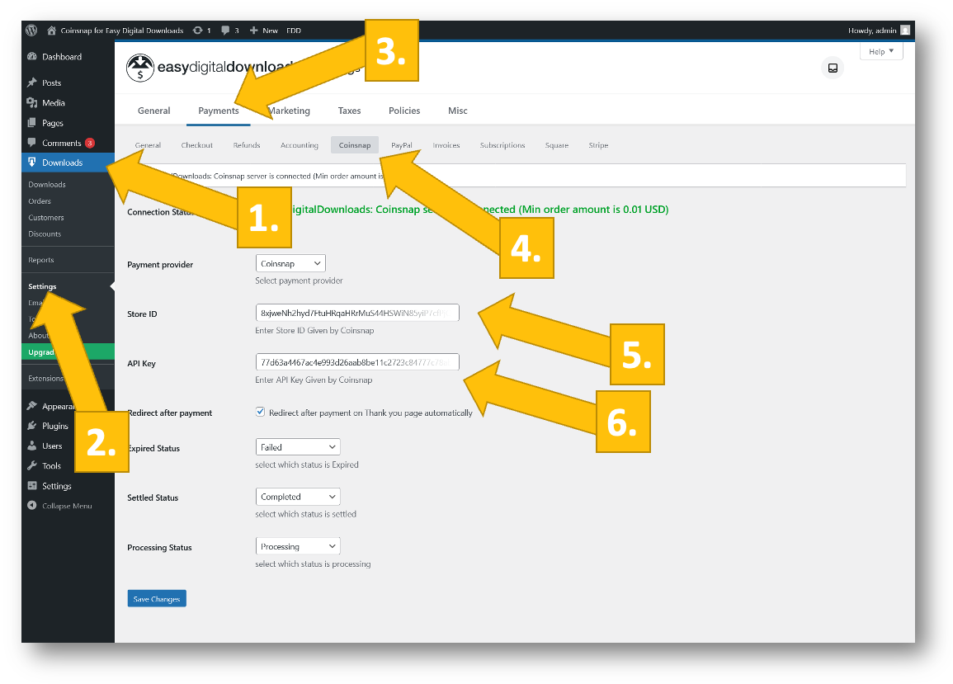Click the Posts pin icon
953x684 pixels.
pos(32,83)
